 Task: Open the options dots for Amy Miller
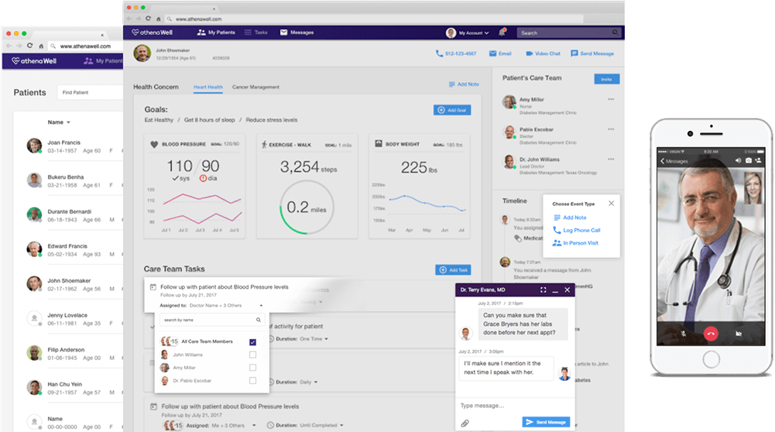click(611, 99)
